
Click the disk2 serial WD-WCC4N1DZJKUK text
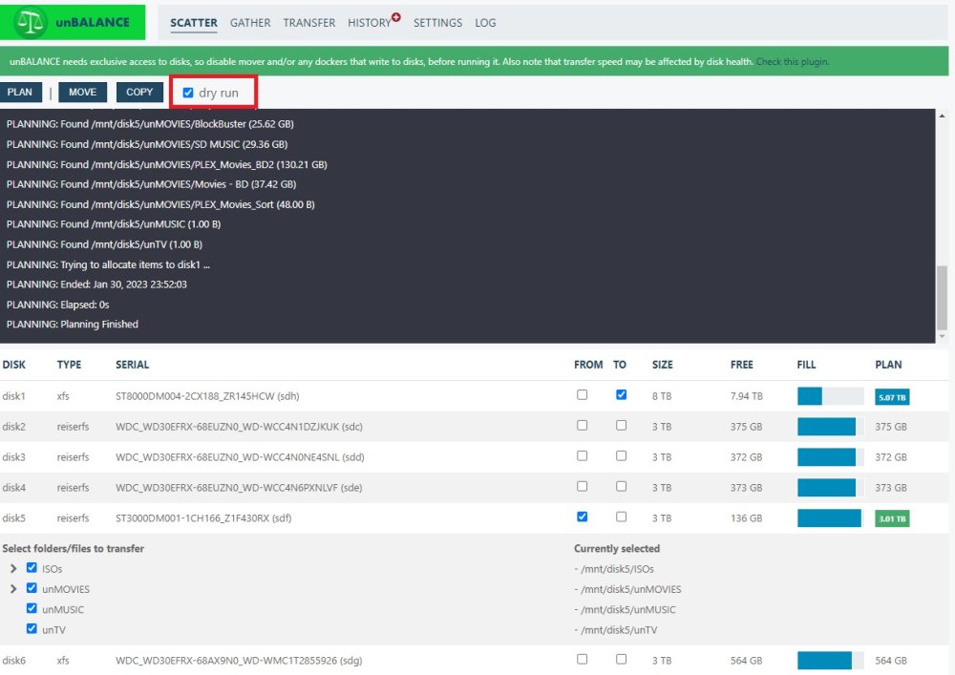tap(239, 427)
